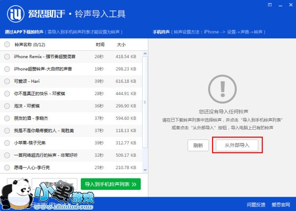Click duration 36秒 of 泡沫 row
The height and width of the screenshot is (211, 296).
99,106
